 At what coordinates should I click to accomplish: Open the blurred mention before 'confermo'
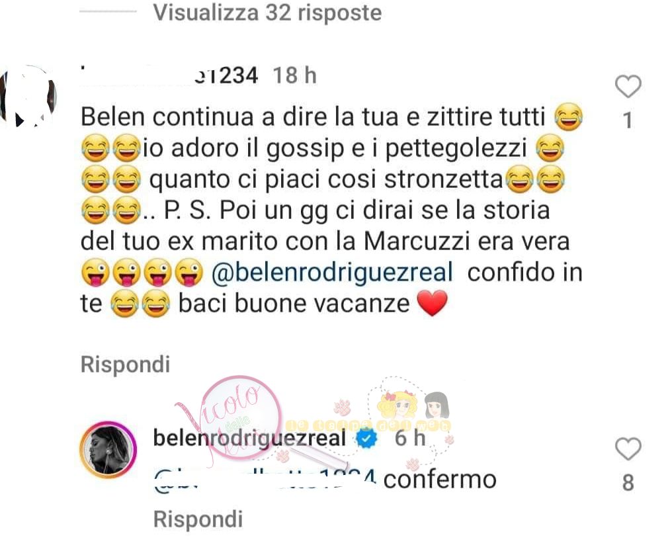click(x=265, y=480)
